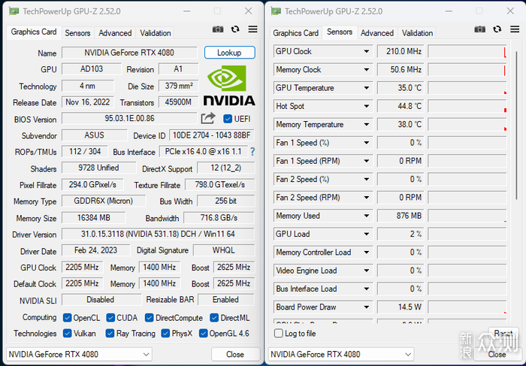Enable the Log to file checkbox
The image size is (526, 366).
[279, 333]
